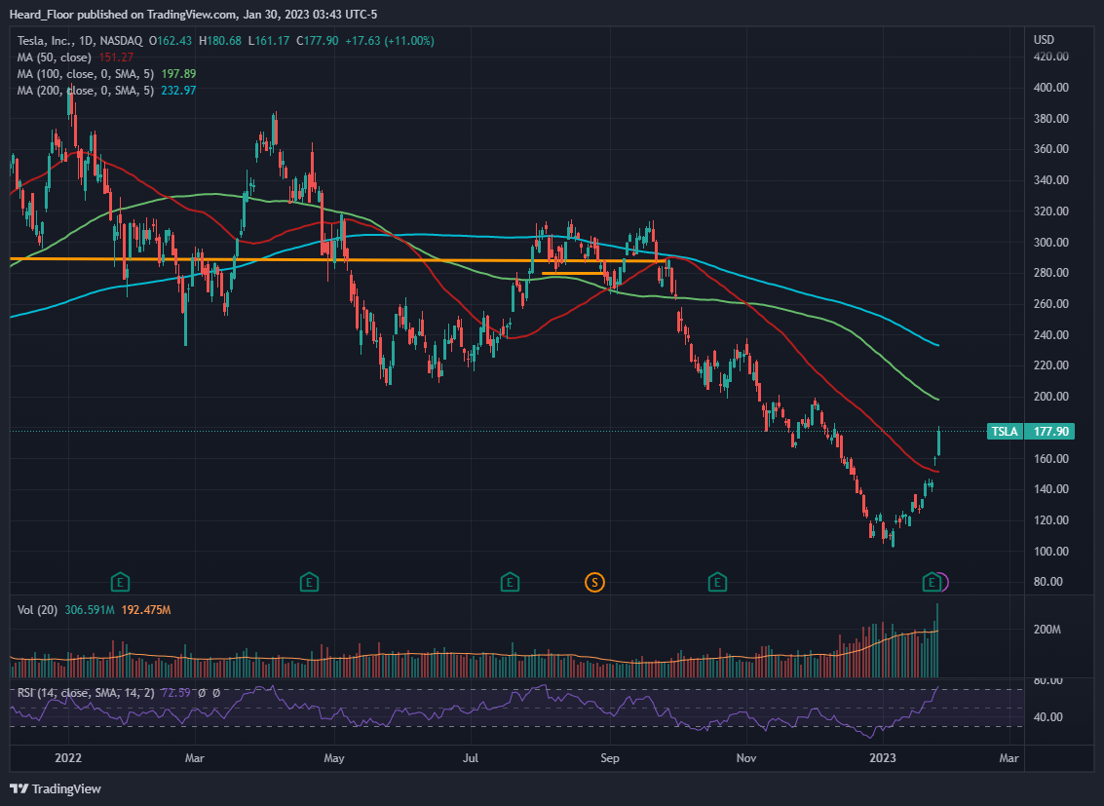
Task: Click the Mar label following 2023
Action: click(x=1009, y=758)
